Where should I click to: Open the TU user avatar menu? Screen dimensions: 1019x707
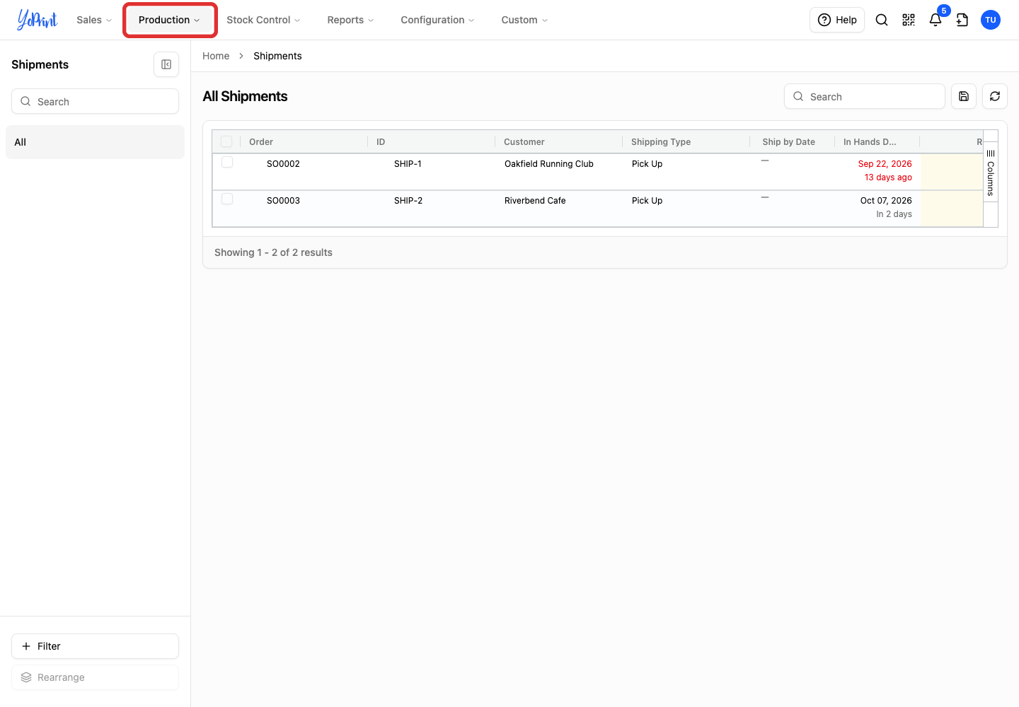(x=991, y=20)
